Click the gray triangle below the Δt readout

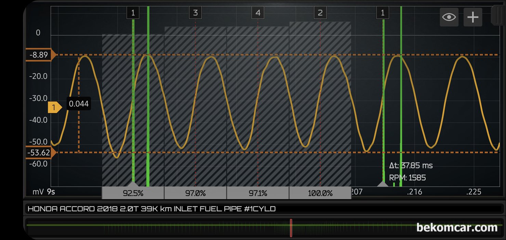pyautogui.click(x=383, y=184)
